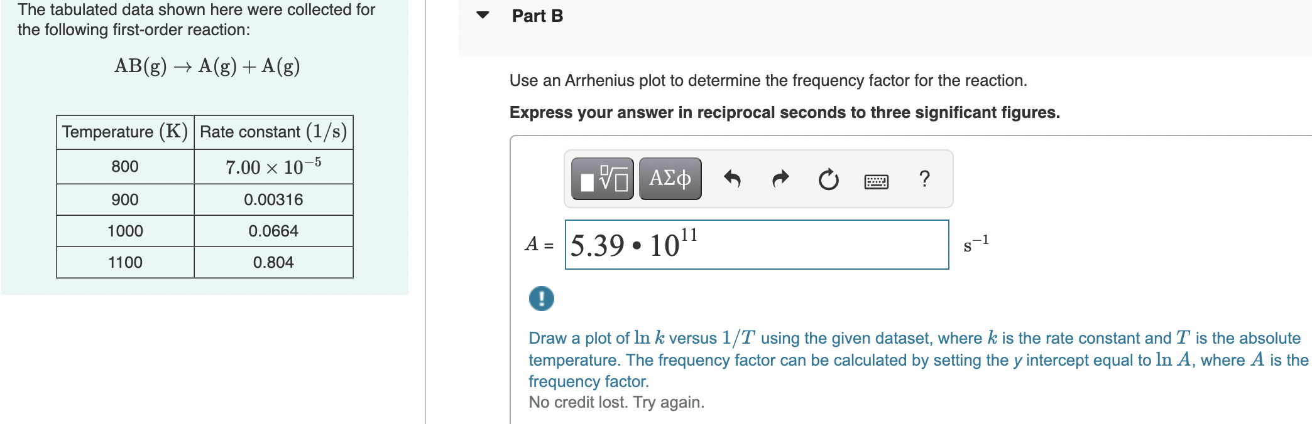Image resolution: width=1312 pixels, height=424 pixels.
Task: Select the Part B heading
Action: tap(537, 16)
